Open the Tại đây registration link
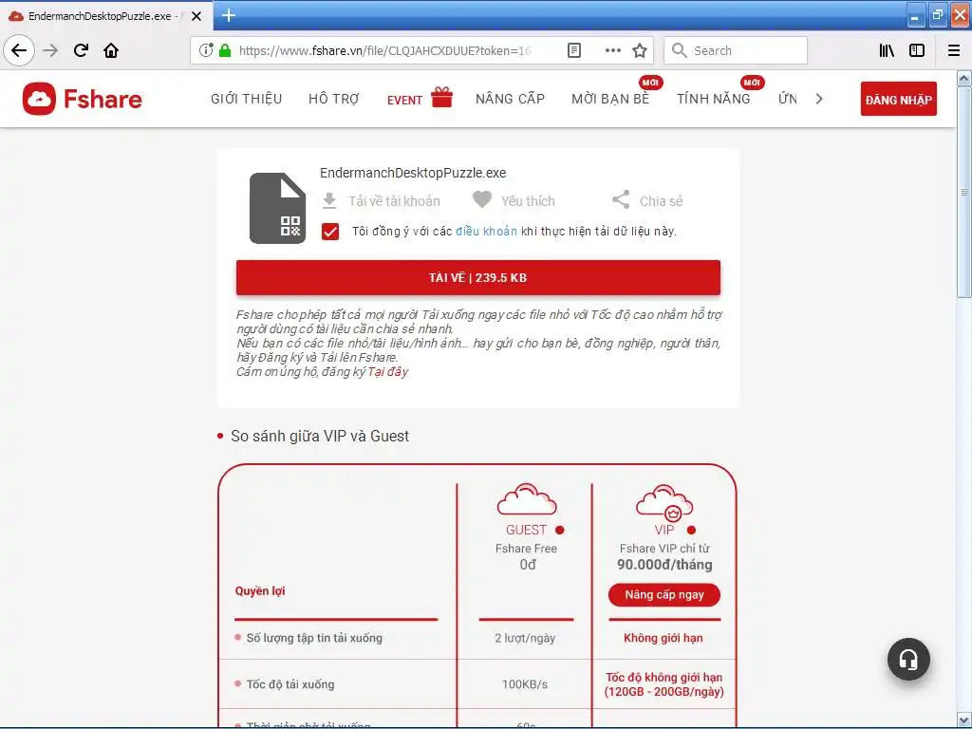 pyautogui.click(x=387, y=372)
